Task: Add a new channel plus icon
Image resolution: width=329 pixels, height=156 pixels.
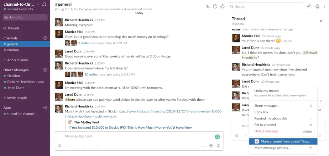Action: (x=45, y=38)
